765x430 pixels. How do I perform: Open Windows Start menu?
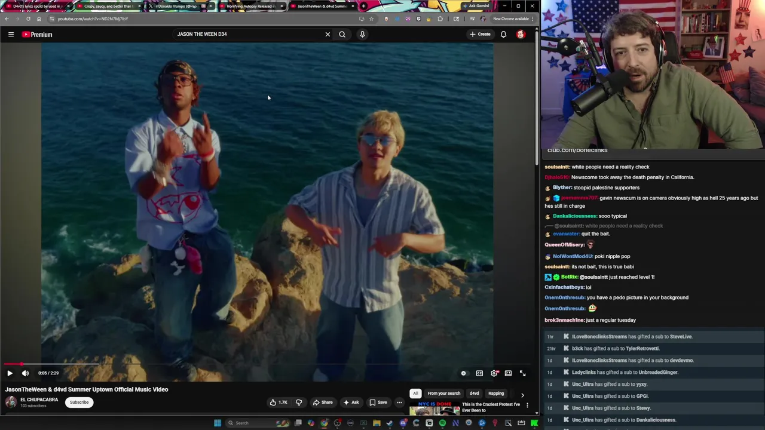(218, 423)
